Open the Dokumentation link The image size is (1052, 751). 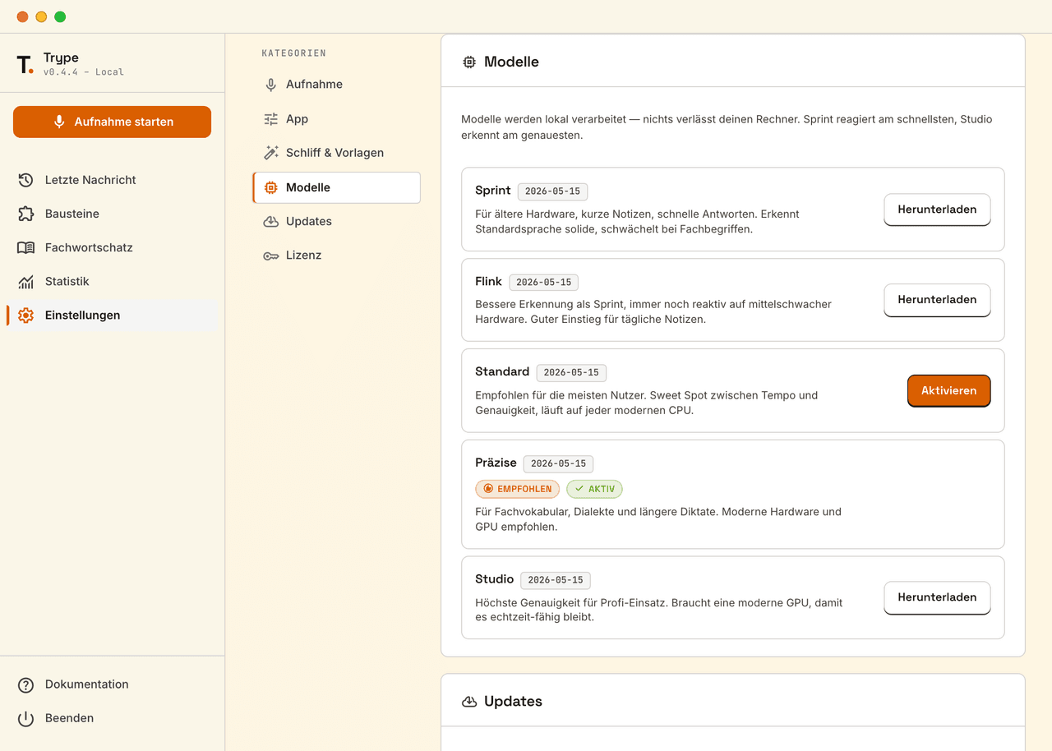pos(113,684)
